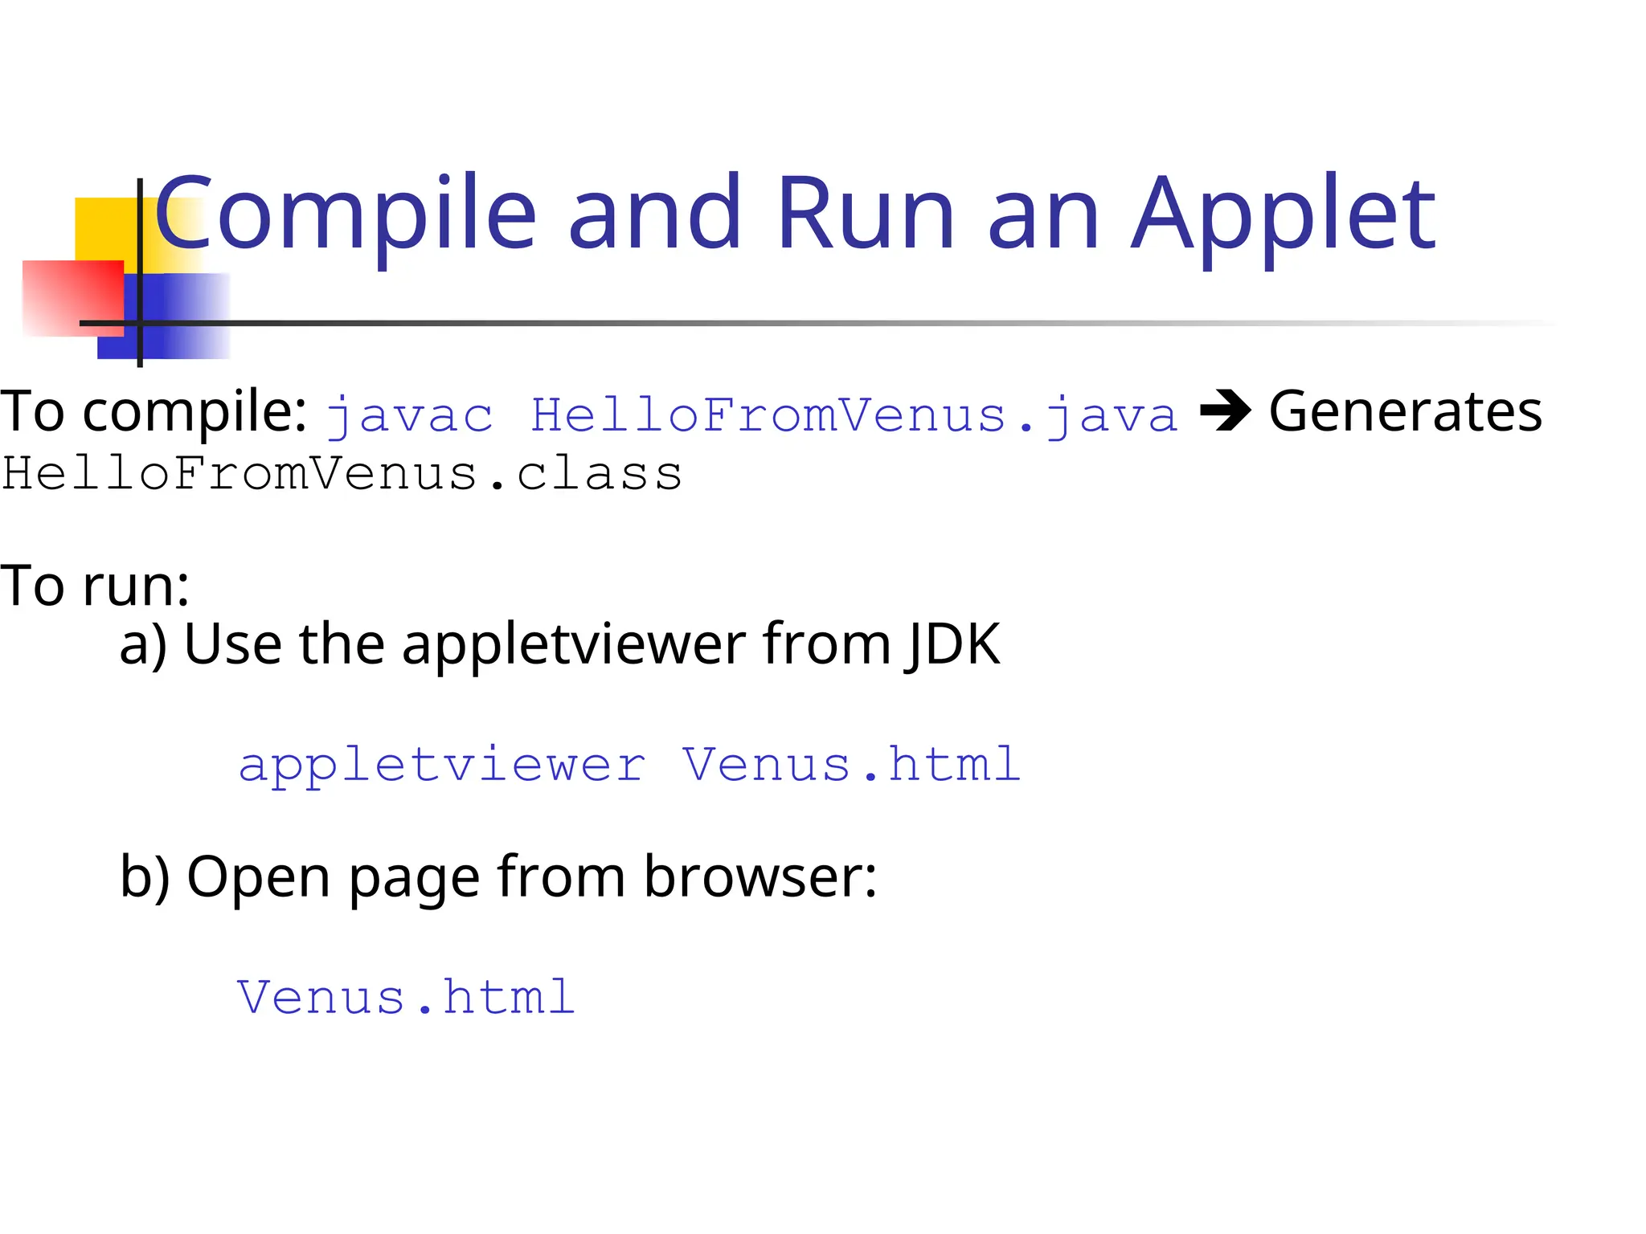Screen dimensions: 1646x1234
Task: Click the slide title 'Compile and Run an Applet'
Action: [794, 213]
